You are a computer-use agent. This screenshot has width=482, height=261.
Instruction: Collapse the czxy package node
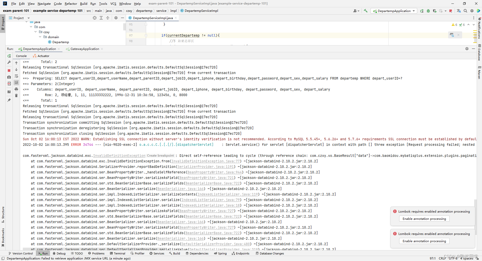(x=35, y=32)
